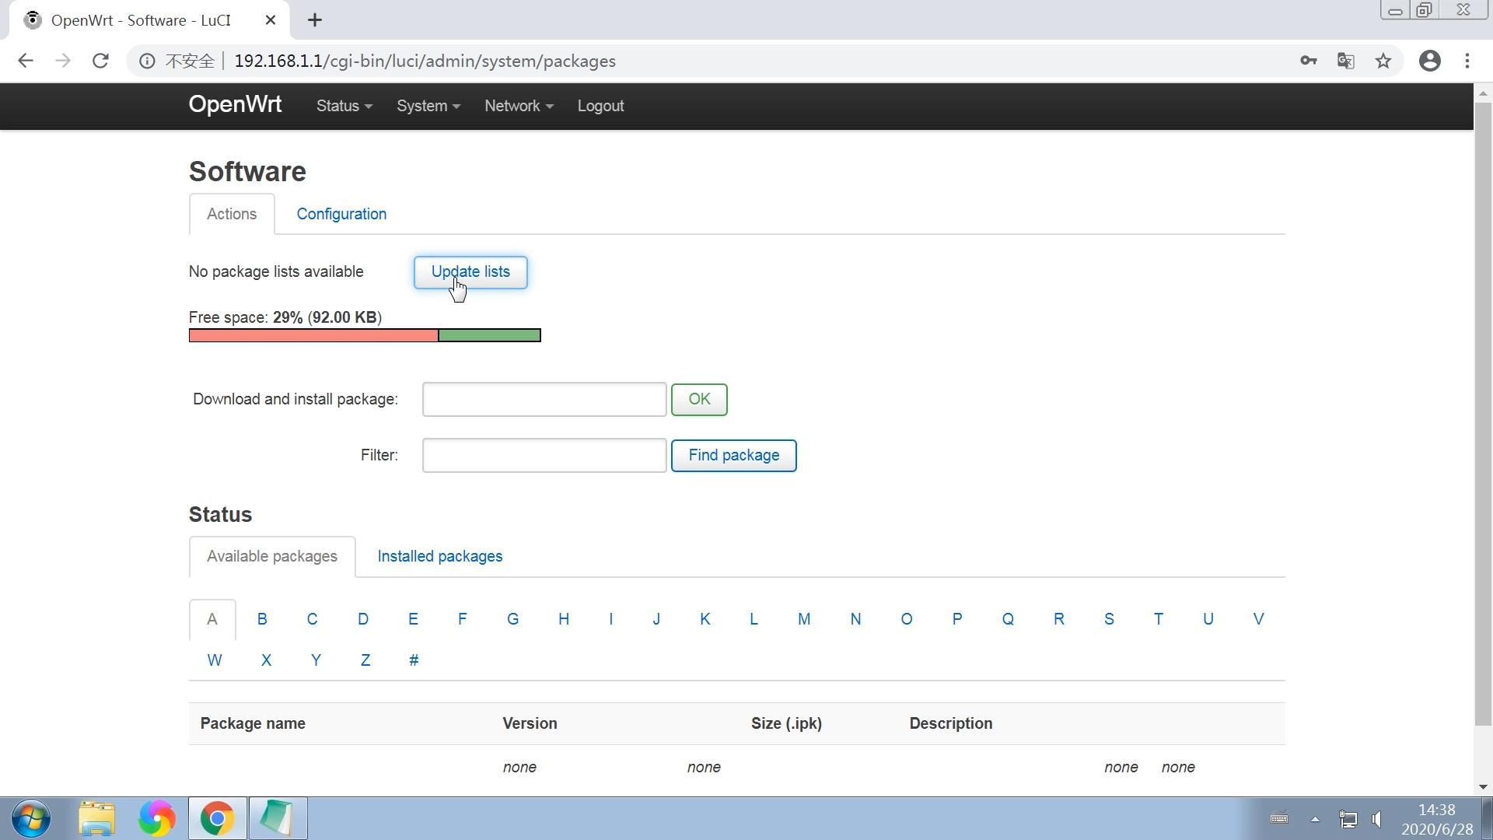This screenshot has height=840, width=1493.
Task: Switch to Installed packages tab
Action: tap(440, 556)
